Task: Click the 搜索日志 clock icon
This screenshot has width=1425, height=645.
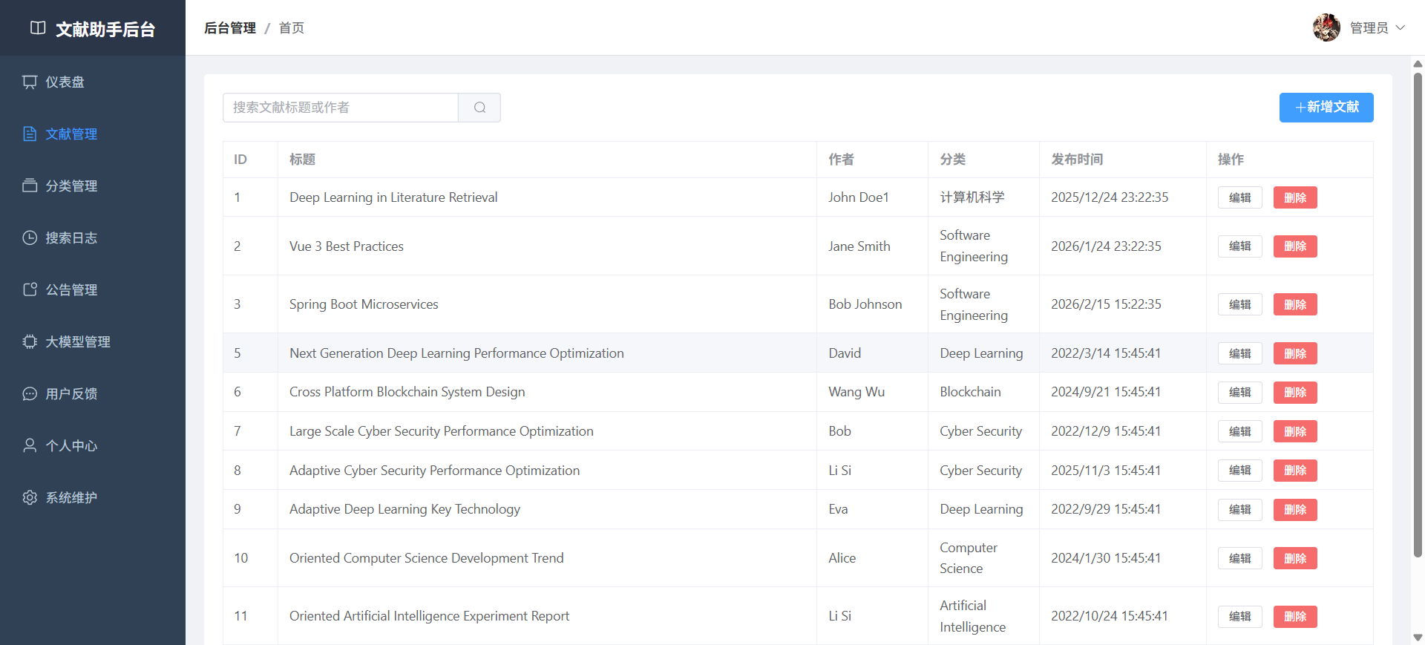Action: click(30, 238)
